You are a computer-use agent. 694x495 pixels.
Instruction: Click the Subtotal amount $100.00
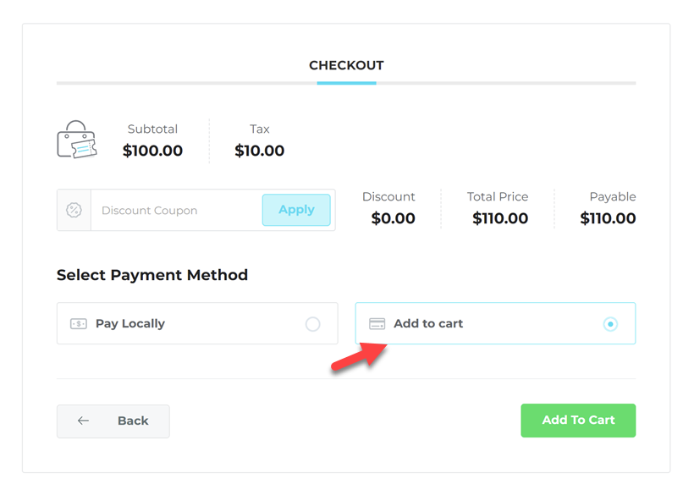[152, 151]
